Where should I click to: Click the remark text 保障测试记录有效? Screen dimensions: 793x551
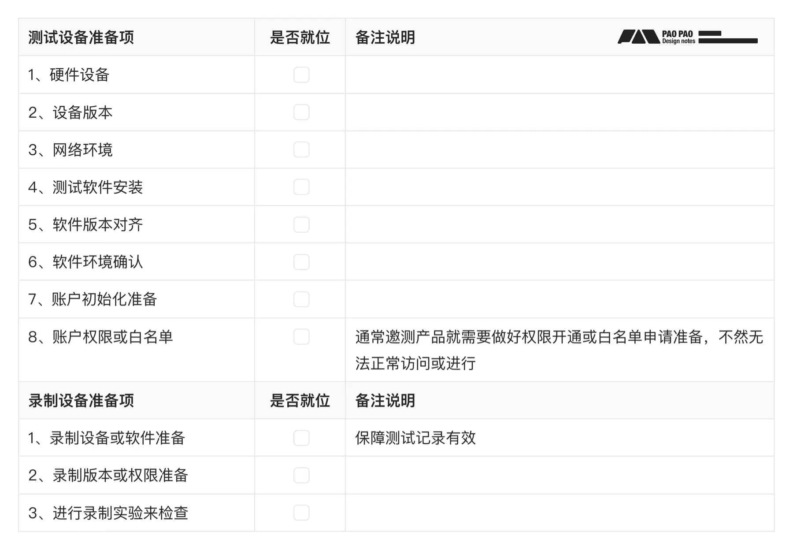[415, 438]
